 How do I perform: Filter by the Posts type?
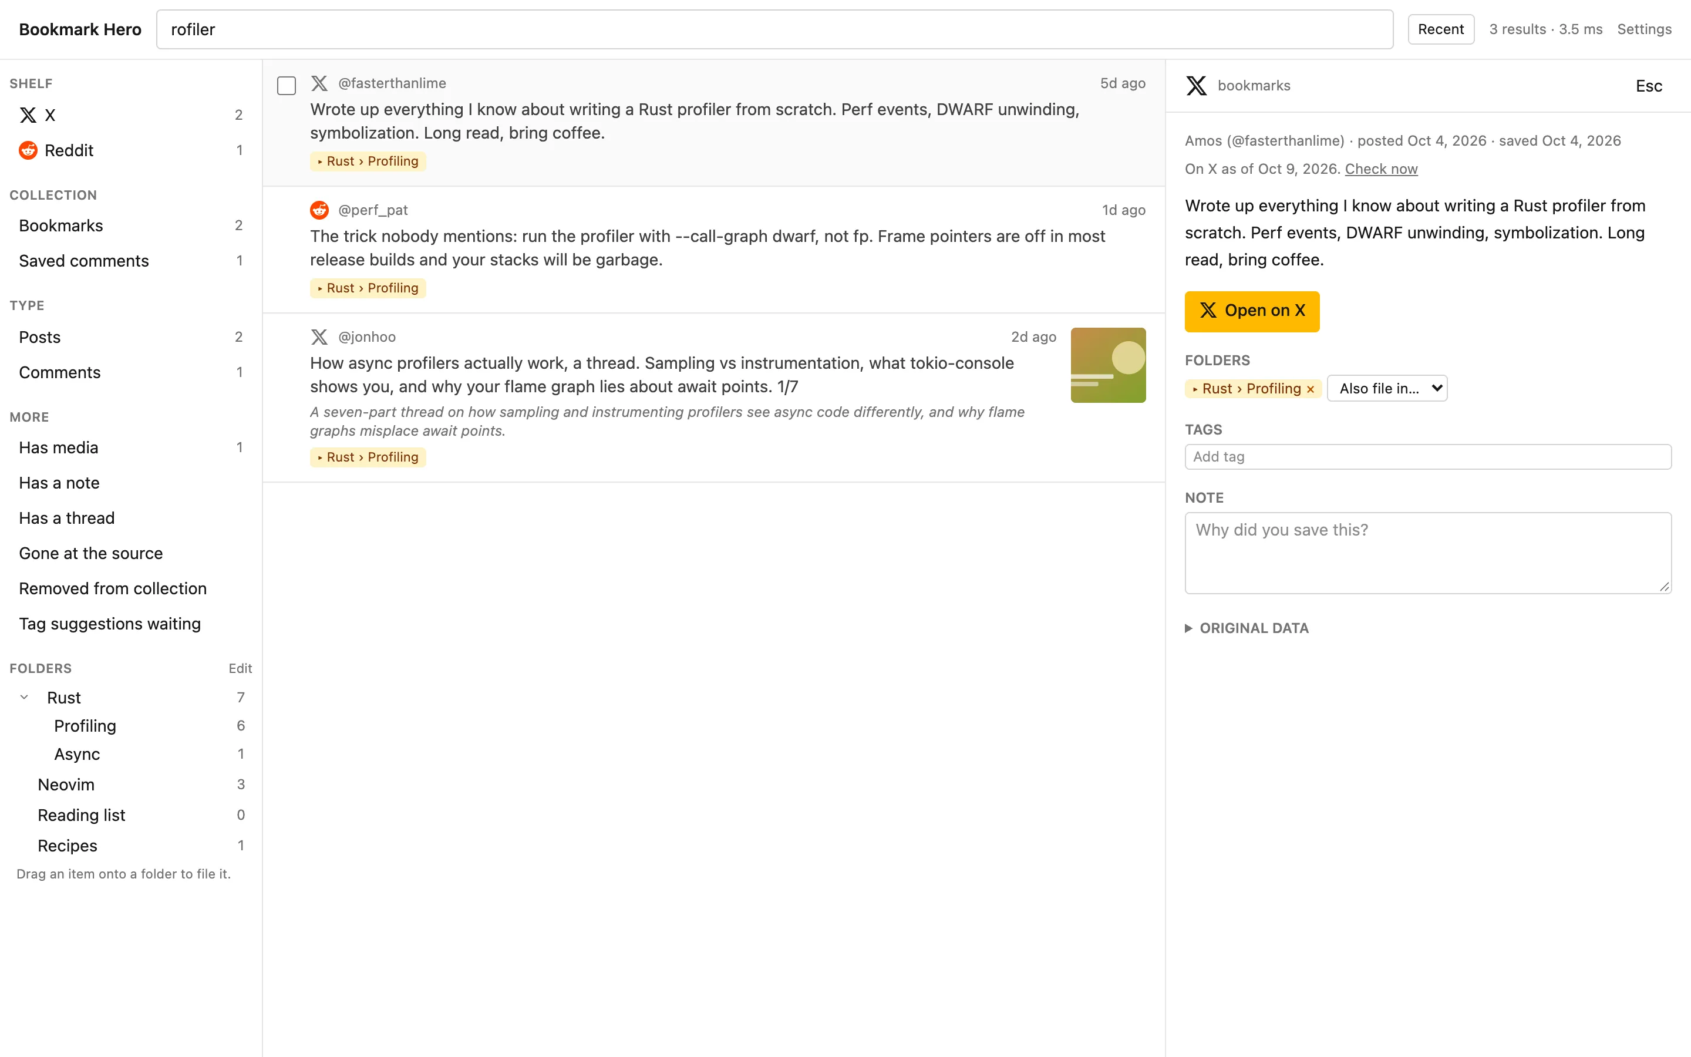(x=131, y=337)
